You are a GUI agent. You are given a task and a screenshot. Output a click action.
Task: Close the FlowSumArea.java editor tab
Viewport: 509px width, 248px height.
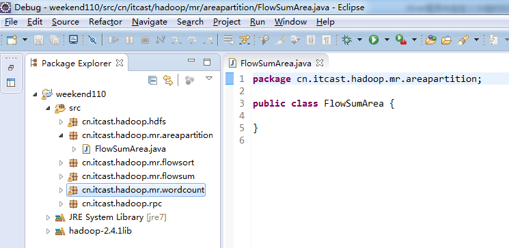[320, 63]
